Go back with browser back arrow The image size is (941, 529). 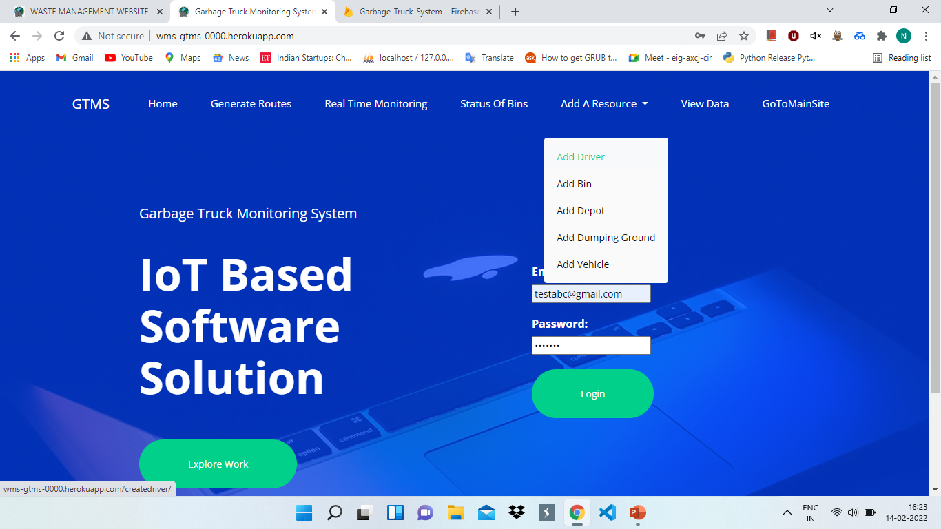tap(15, 36)
